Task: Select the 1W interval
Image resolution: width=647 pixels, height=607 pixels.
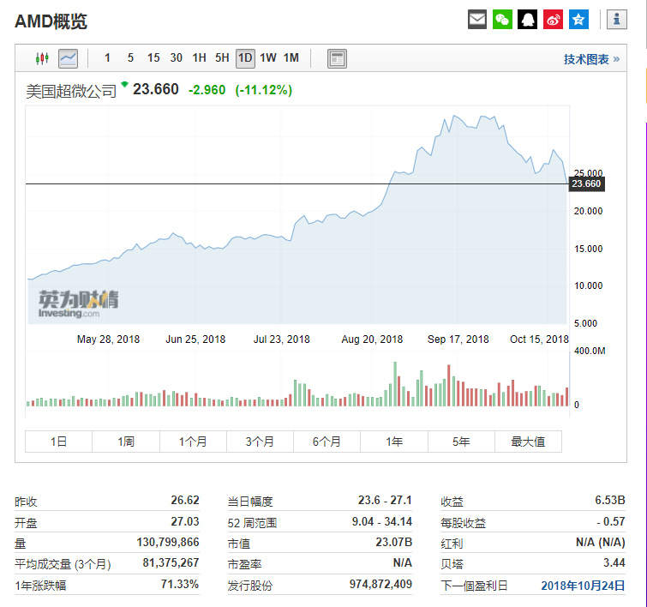Action: pyautogui.click(x=268, y=57)
